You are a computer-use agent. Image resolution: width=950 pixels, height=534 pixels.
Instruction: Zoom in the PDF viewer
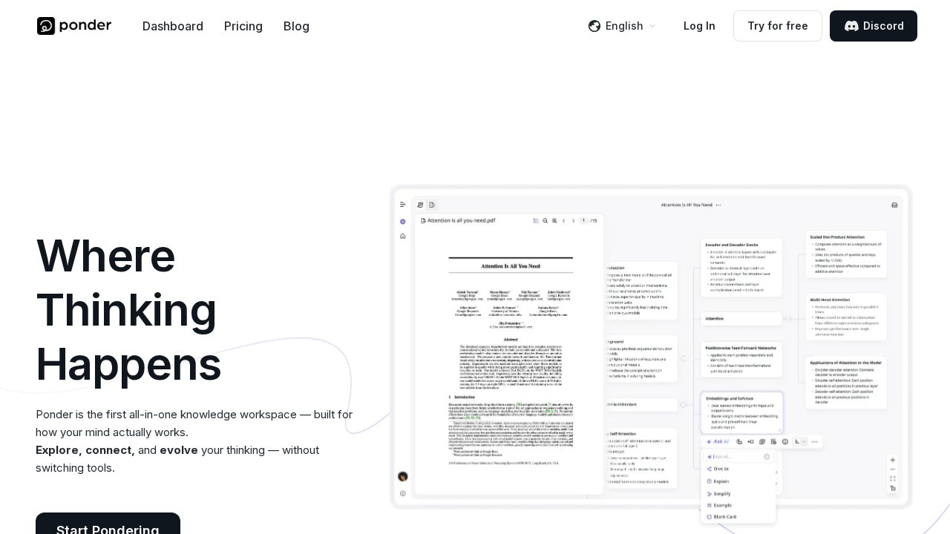pyautogui.click(x=554, y=220)
